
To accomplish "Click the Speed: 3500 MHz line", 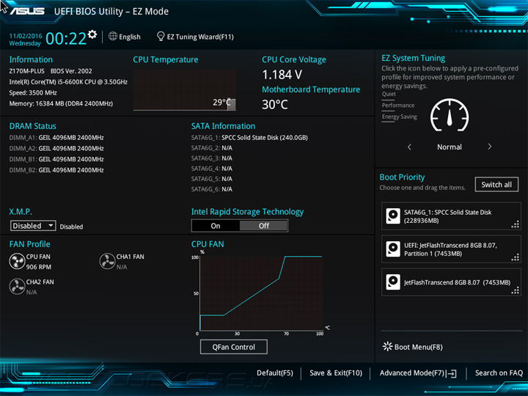I will (x=33, y=92).
